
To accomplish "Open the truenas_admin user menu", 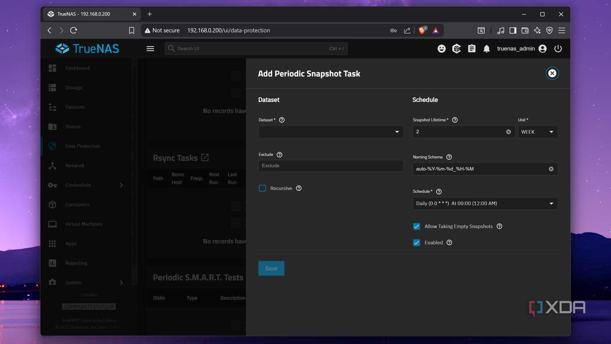I will 522,49.
